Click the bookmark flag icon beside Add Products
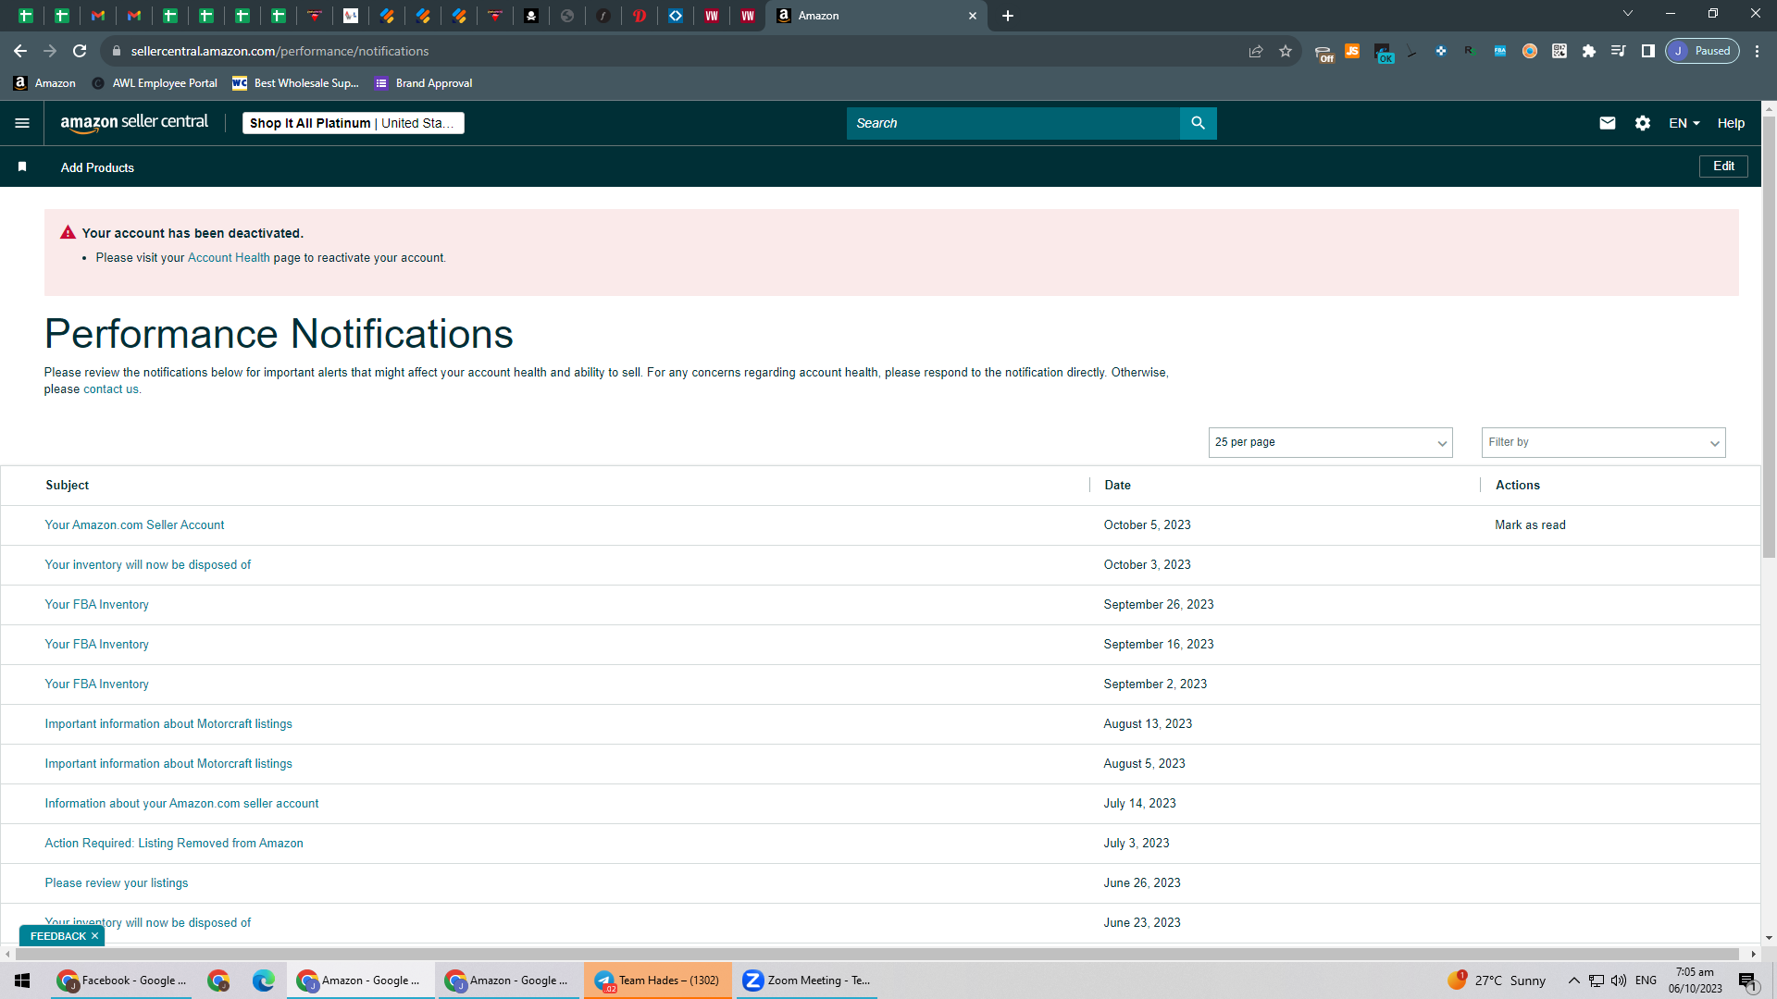1777x999 pixels. point(22,166)
